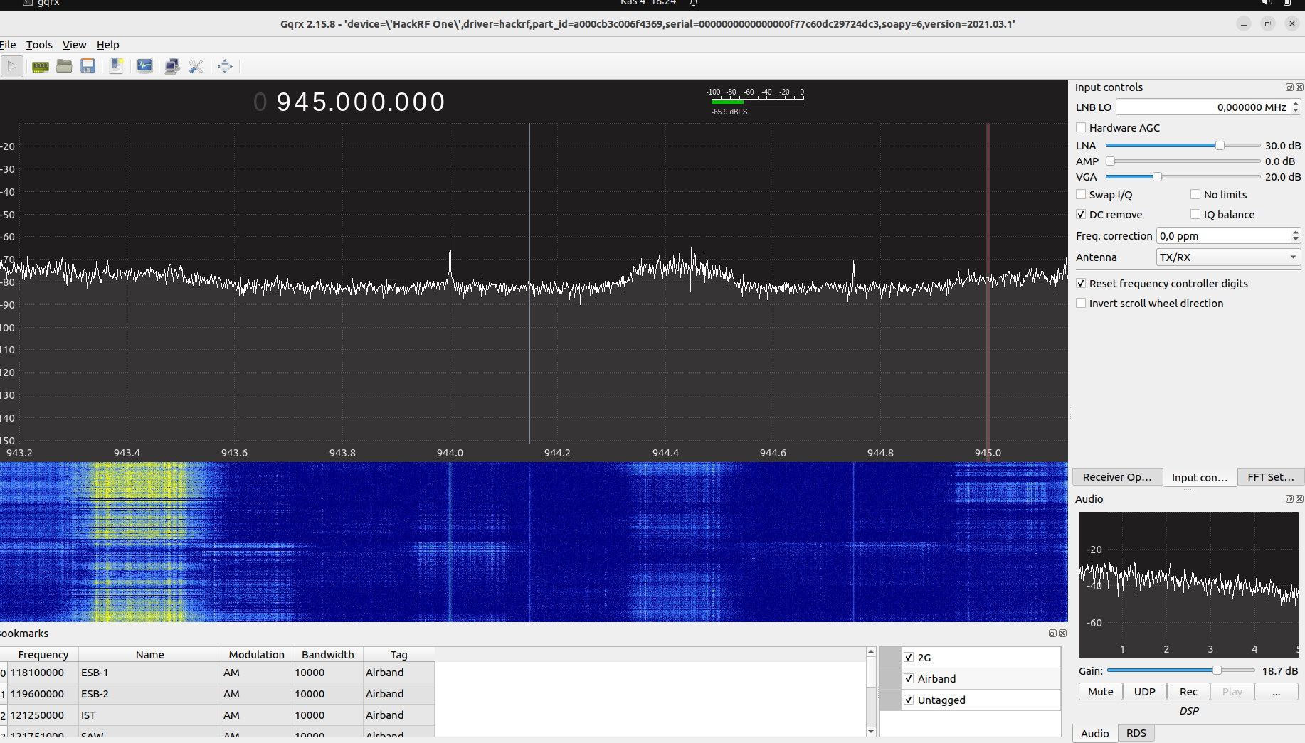Switch to the RDS tab
This screenshot has height=743, width=1305.
(x=1136, y=733)
